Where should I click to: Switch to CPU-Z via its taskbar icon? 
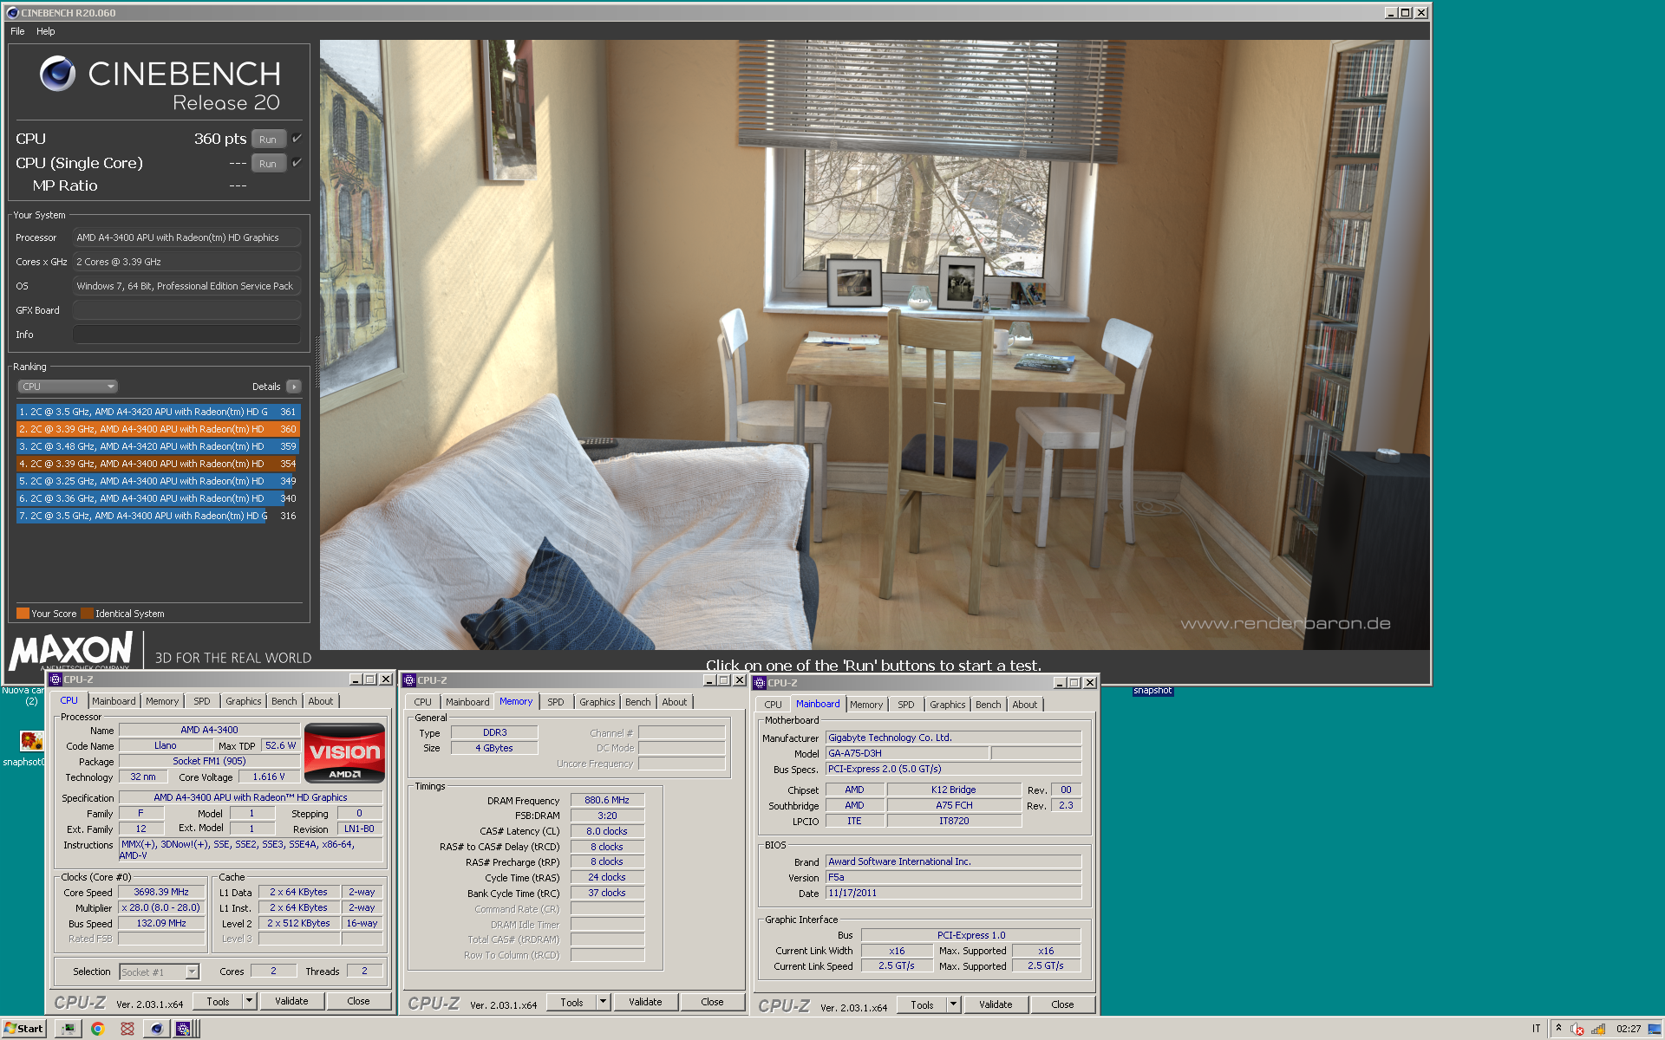click(183, 1029)
